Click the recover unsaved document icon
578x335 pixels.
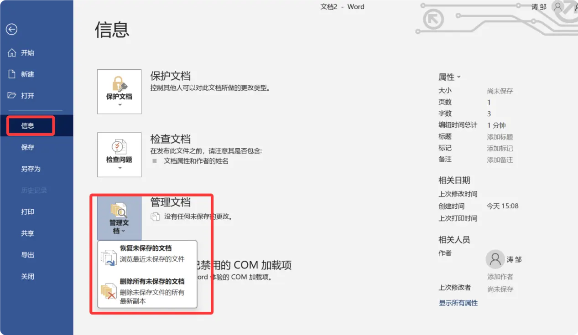[109, 257]
